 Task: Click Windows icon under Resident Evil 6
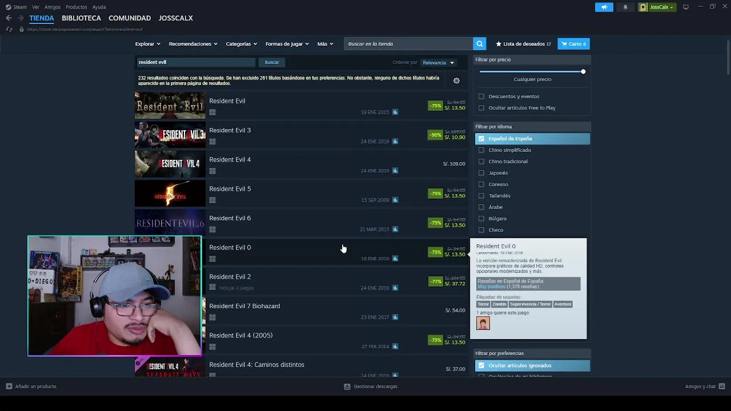click(x=212, y=229)
